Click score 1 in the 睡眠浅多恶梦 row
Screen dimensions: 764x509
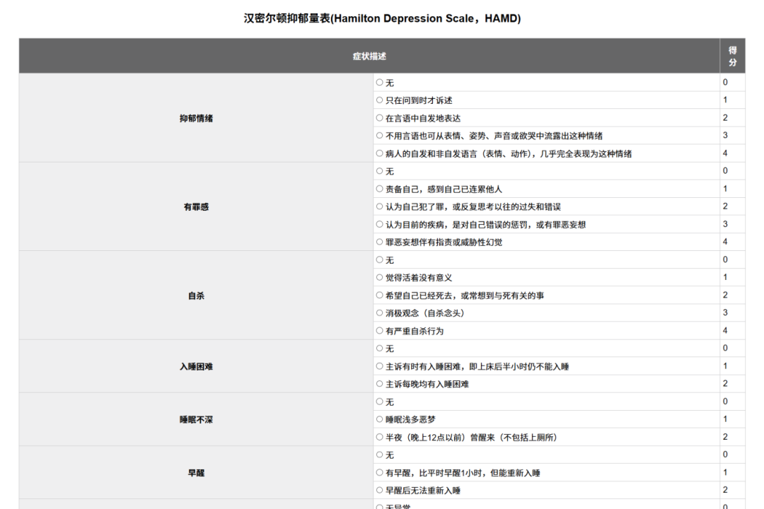point(725,419)
